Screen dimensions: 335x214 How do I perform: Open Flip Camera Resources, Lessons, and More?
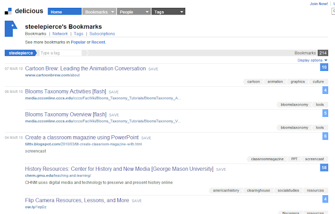tap(77, 200)
